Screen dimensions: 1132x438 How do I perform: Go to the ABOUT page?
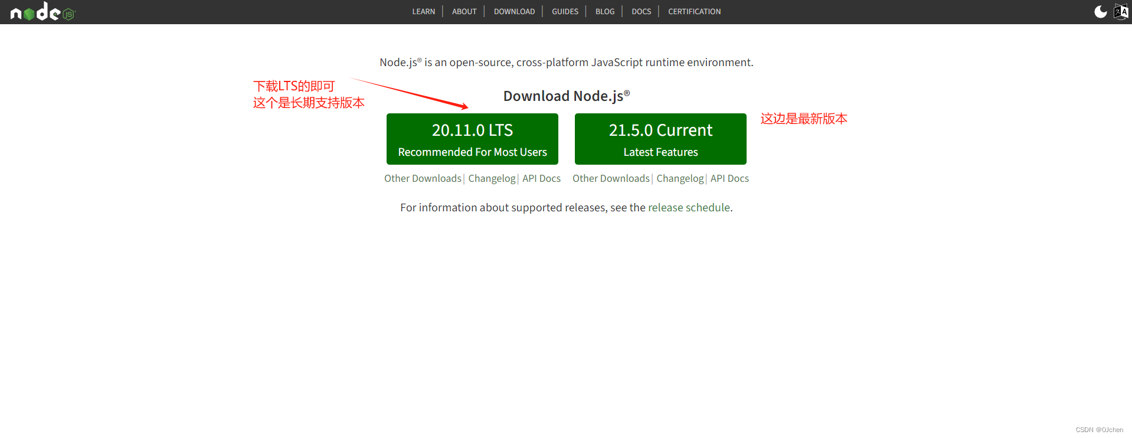tap(464, 12)
